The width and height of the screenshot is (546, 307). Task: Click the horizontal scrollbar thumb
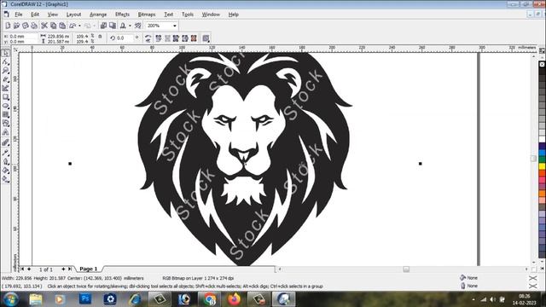click(x=406, y=269)
